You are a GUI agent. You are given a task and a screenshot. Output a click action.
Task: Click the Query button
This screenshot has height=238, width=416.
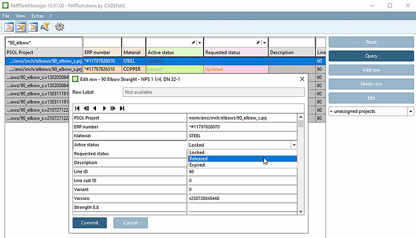pyautogui.click(x=371, y=56)
